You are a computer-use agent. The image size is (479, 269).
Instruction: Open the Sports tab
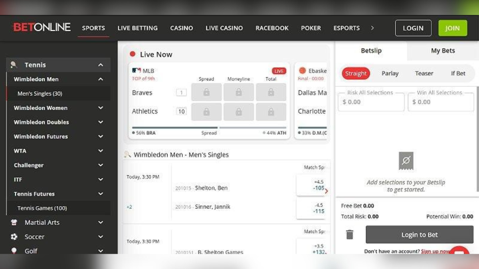click(93, 28)
